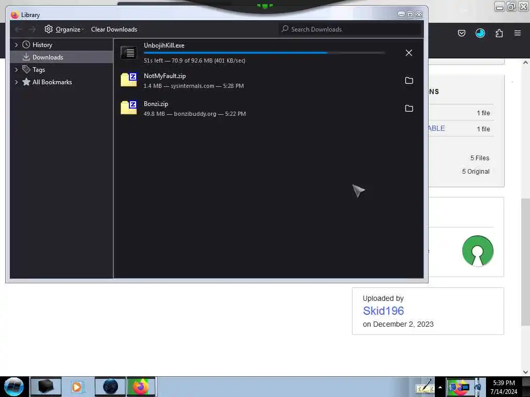
Task: Click '1.4 MB — sysinternals.com — 5:28 PM' details
Action: [x=194, y=86]
